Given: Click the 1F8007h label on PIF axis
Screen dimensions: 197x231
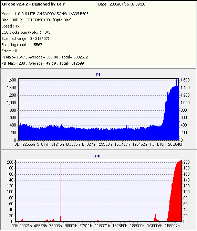Looking at the screenshot, I should point(172,226).
